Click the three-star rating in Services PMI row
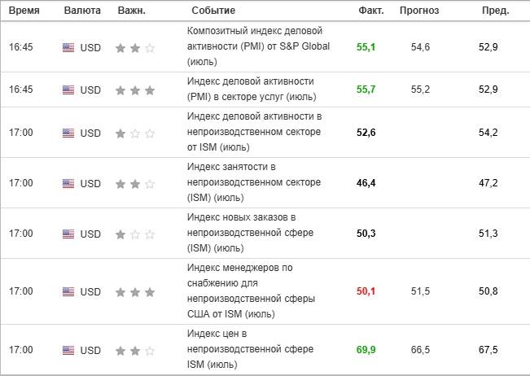Viewport: 530px width, 376px height. pyautogui.click(x=135, y=90)
